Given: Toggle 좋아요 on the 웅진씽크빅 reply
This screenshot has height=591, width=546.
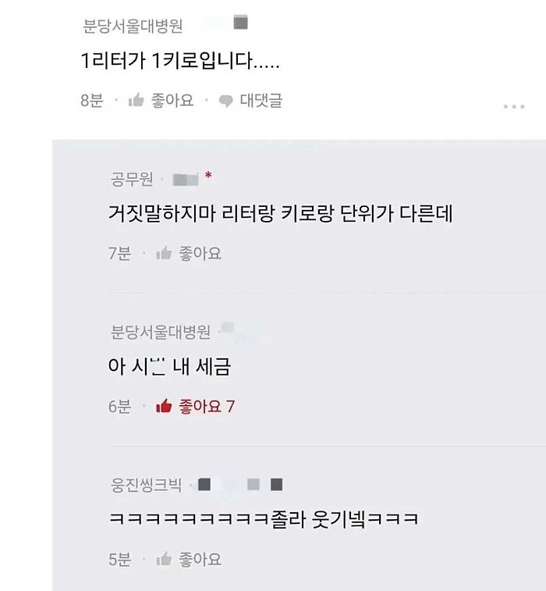Looking at the screenshot, I should pos(200,559).
